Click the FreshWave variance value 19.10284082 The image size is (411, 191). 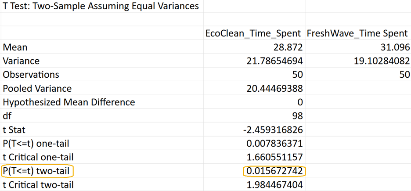point(381,61)
